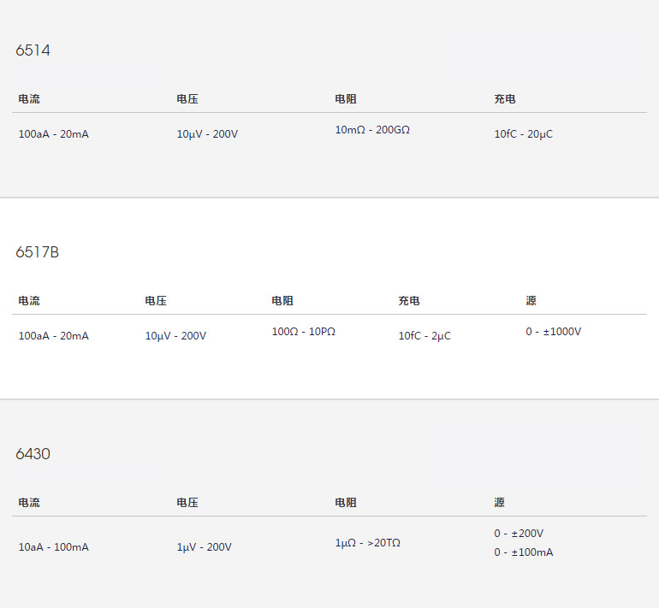The width and height of the screenshot is (659, 608).
Task: Click 1µV - 200V voltage value
Action: [204, 547]
